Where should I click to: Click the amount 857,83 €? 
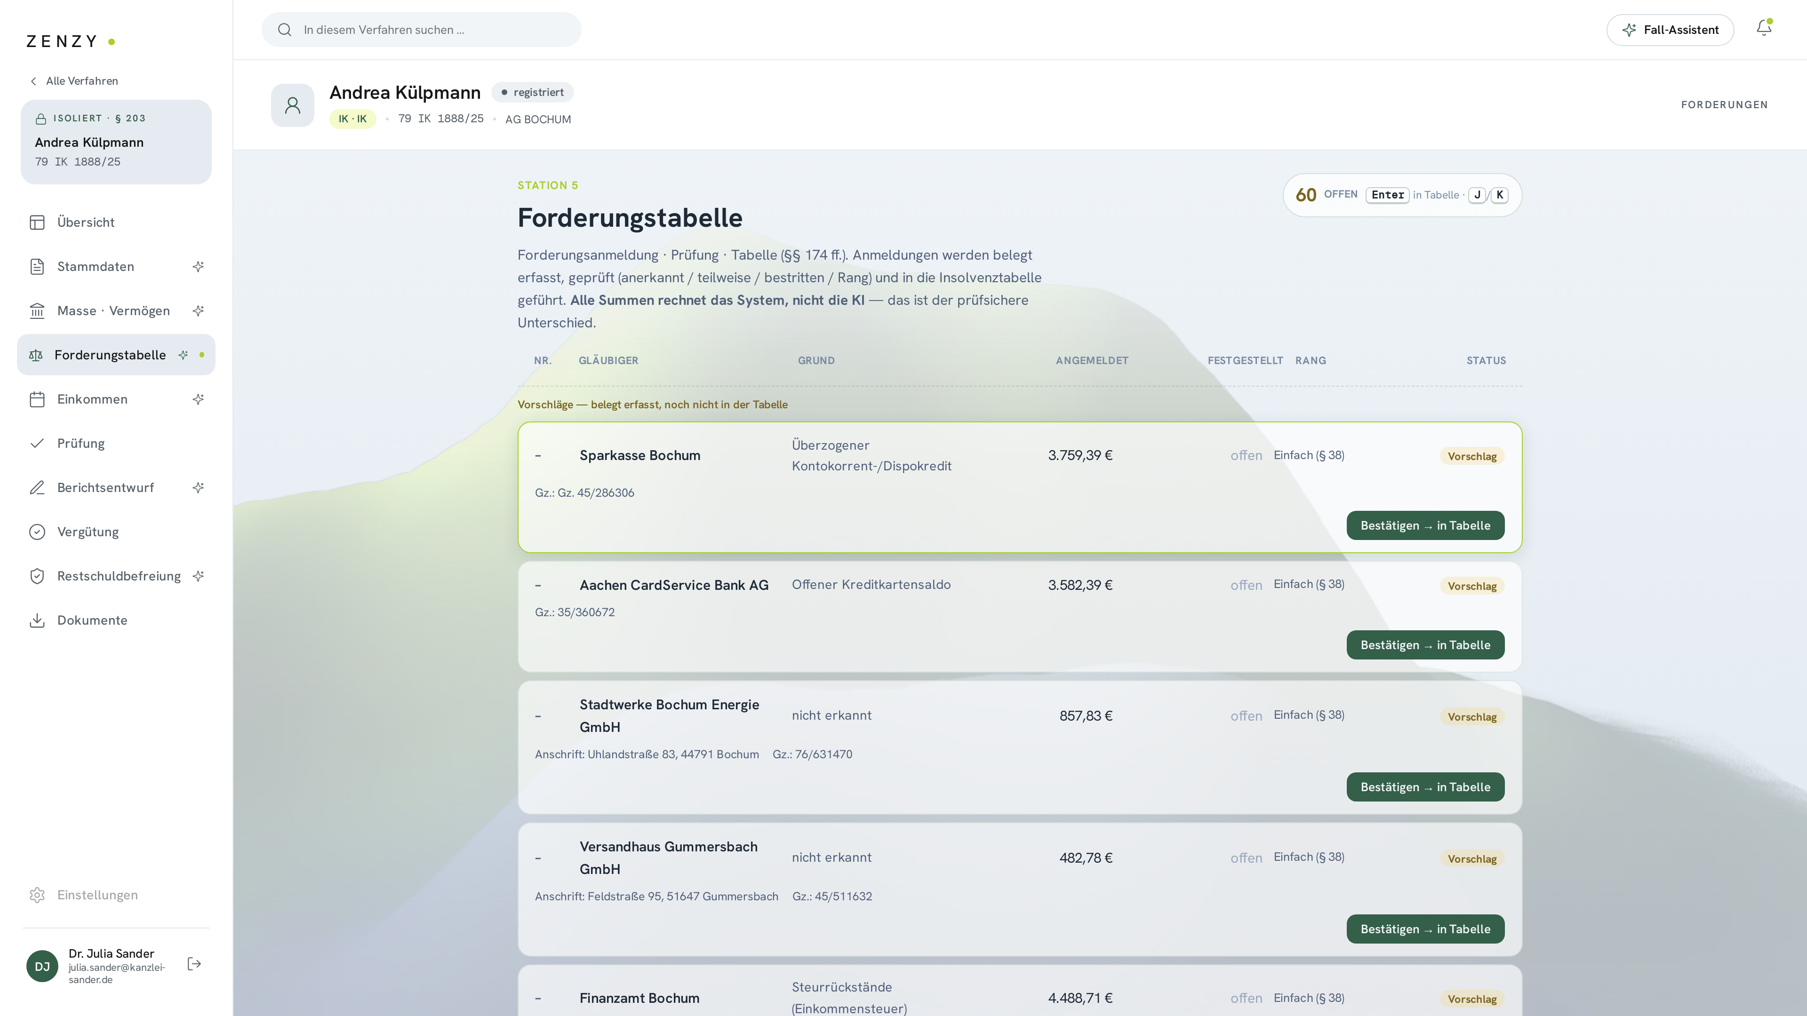[x=1085, y=716]
